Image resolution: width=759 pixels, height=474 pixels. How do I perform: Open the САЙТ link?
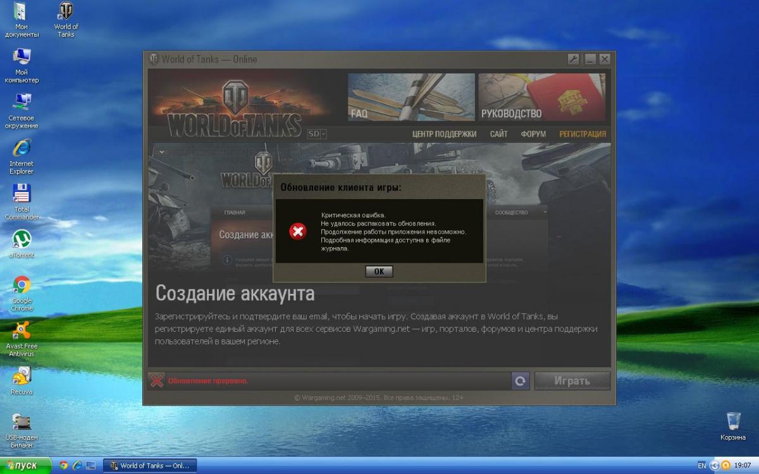(498, 134)
